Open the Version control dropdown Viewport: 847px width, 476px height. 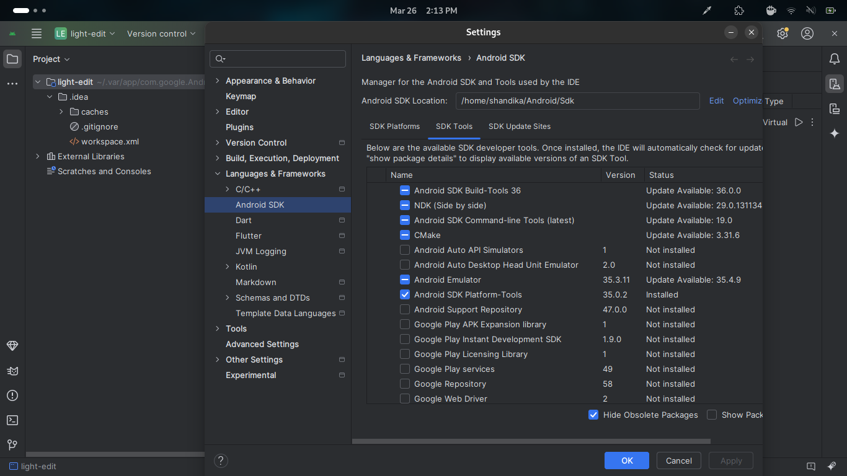click(161, 33)
